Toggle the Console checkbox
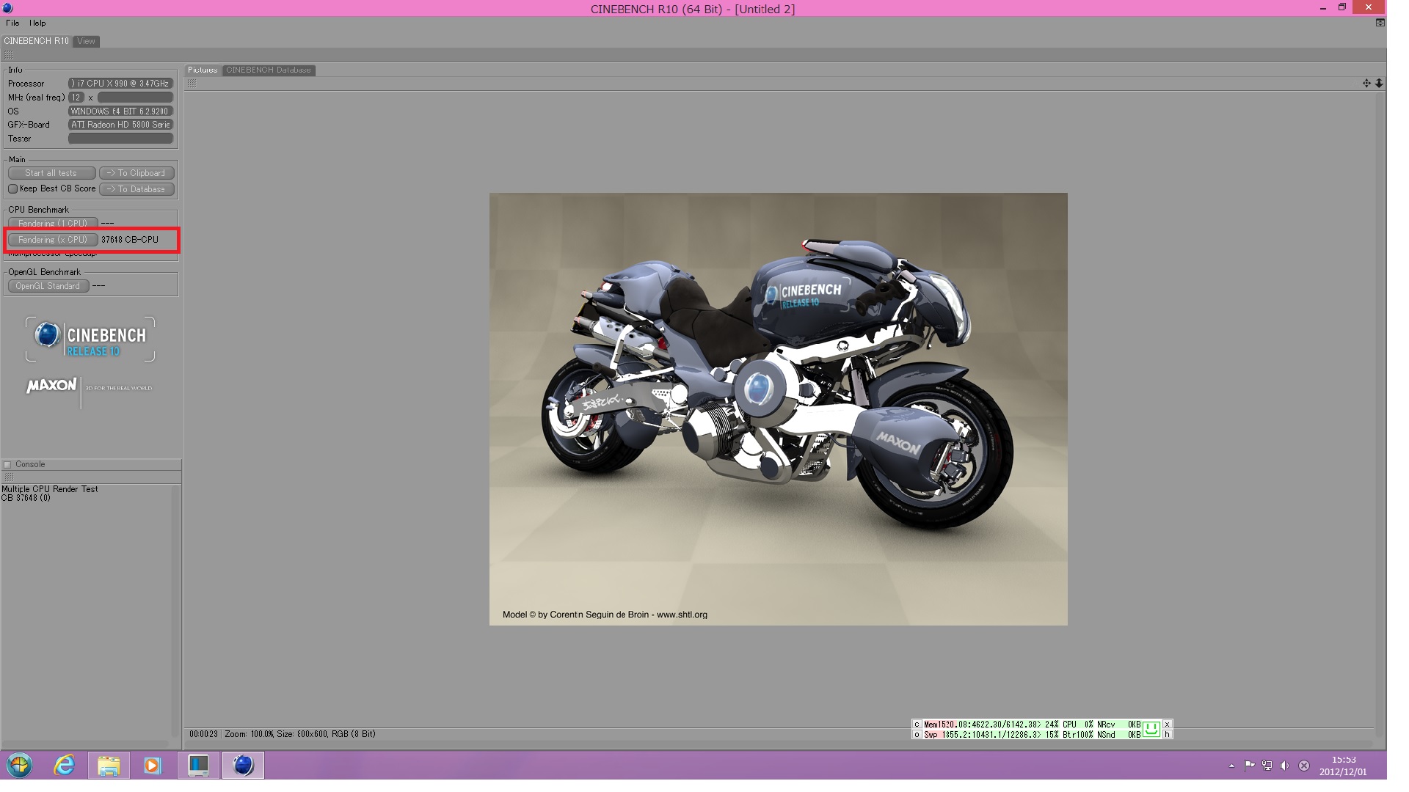 pos(8,464)
